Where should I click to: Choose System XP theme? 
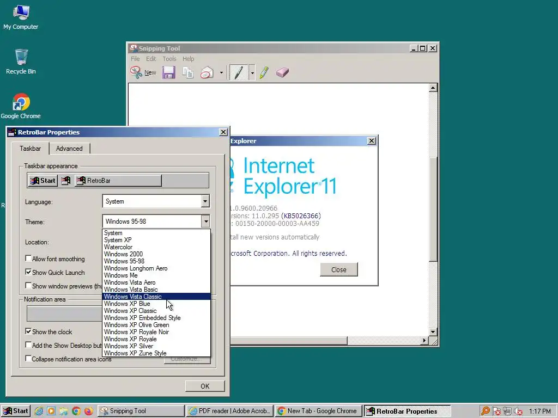(x=156, y=240)
